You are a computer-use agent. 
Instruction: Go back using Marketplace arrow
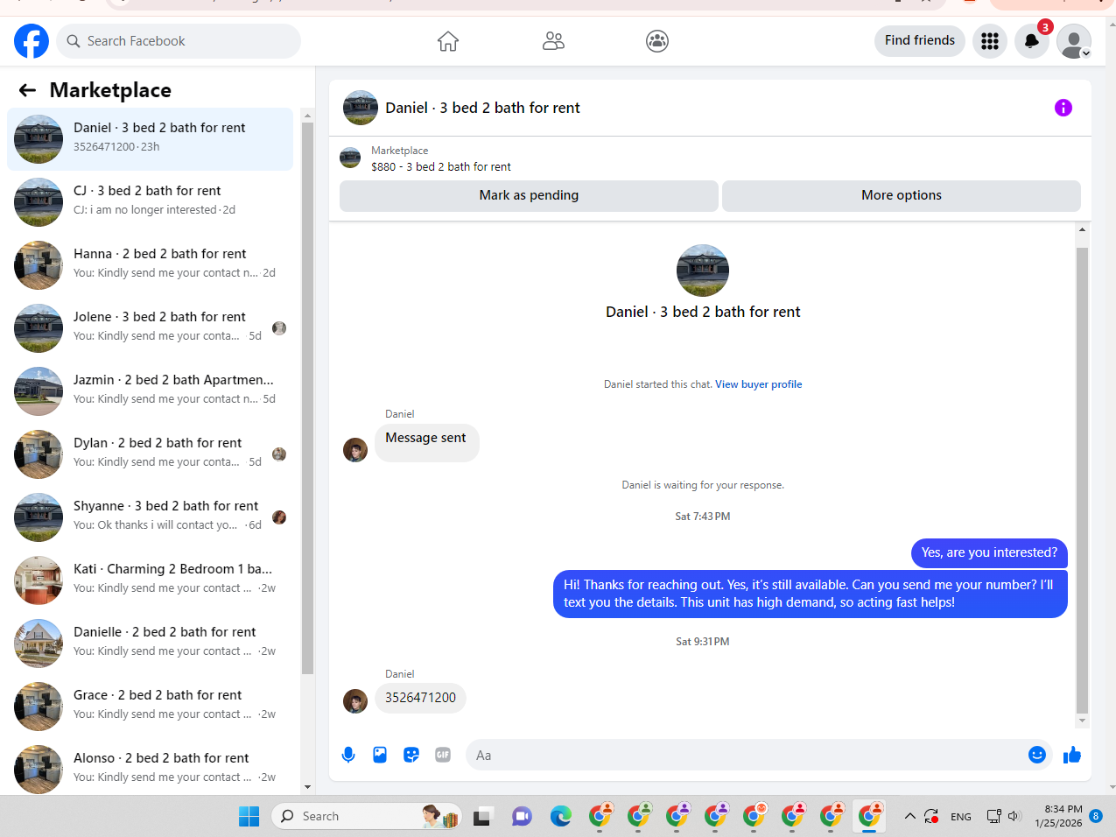tap(27, 90)
